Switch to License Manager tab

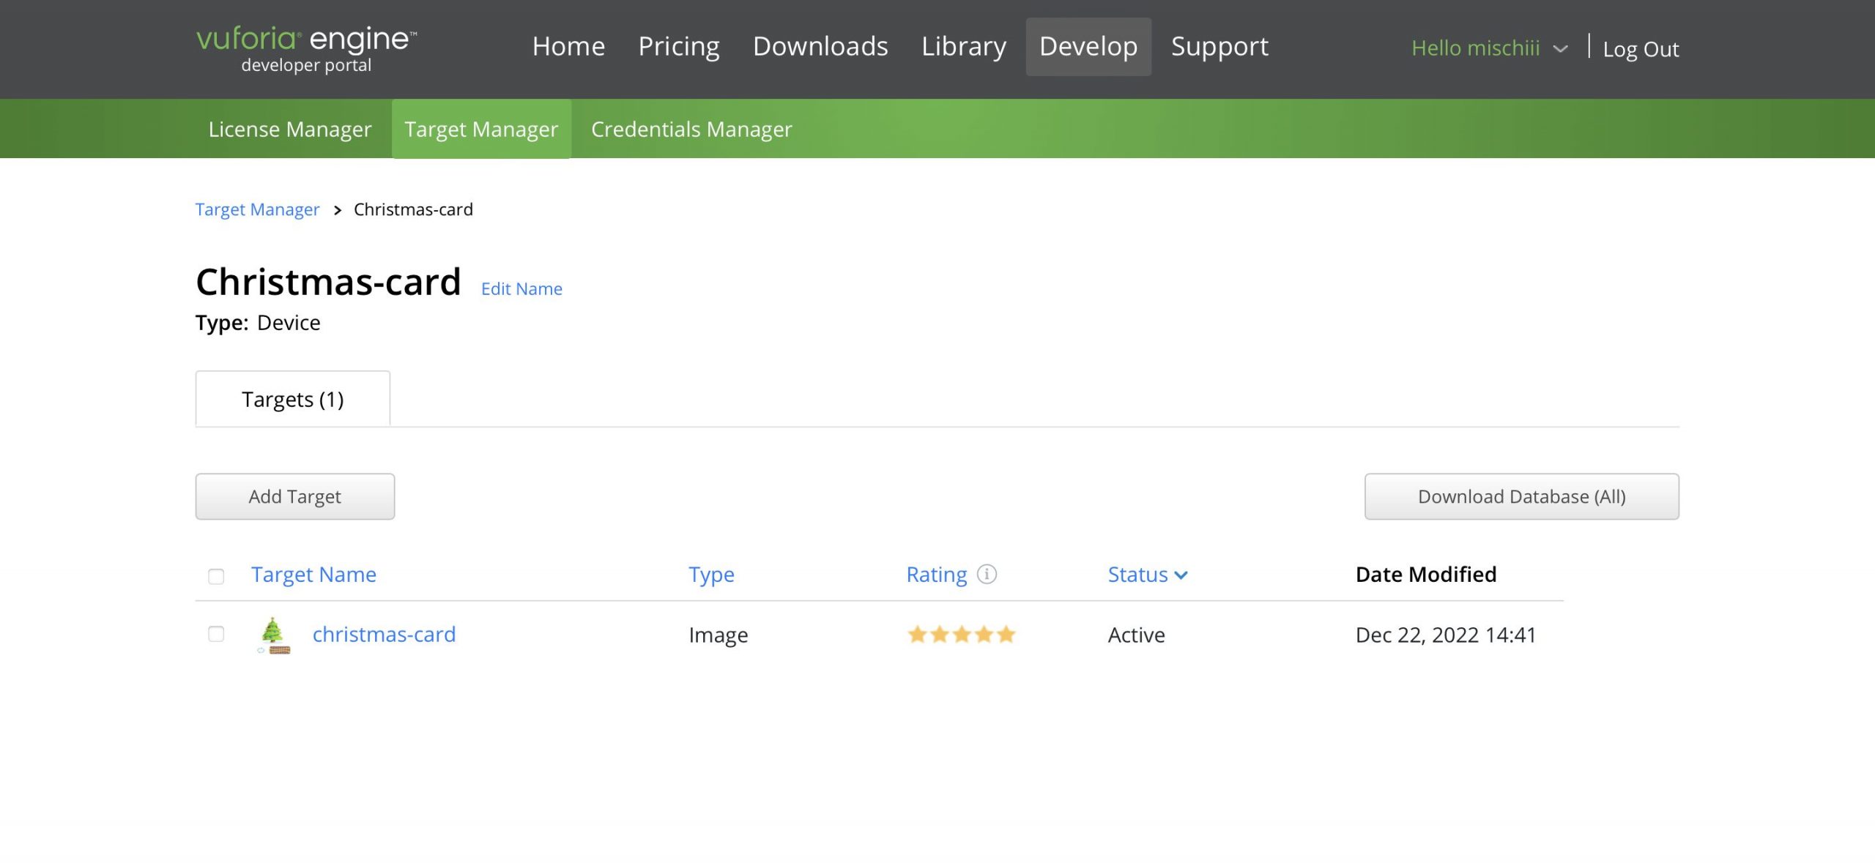coord(290,129)
